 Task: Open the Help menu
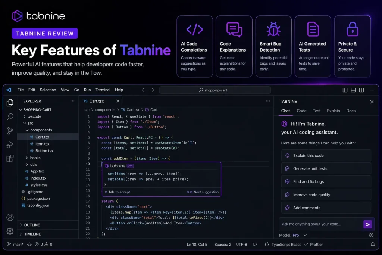[119, 90]
